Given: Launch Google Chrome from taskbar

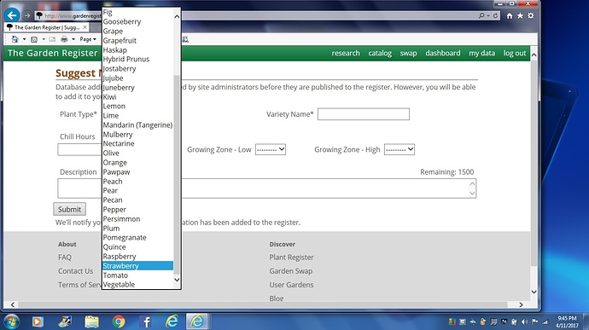Looking at the screenshot, I should pyautogui.click(x=119, y=321).
